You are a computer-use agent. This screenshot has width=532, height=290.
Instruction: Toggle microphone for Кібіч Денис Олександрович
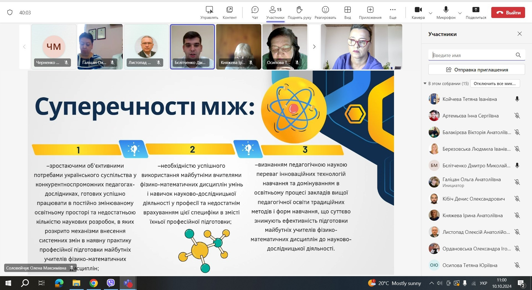[x=517, y=199]
